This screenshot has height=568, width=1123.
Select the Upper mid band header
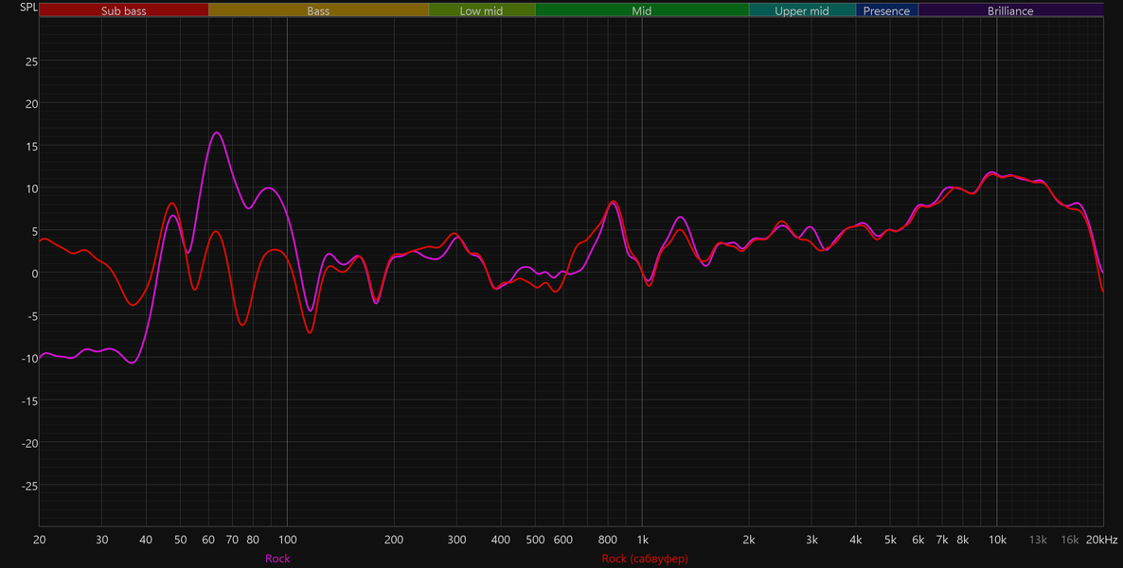click(x=802, y=10)
